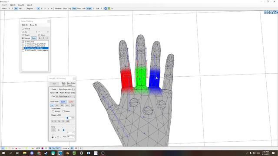The image size is (278, 156).
Task: Select the Morph radio button
Action: point(39,35)
